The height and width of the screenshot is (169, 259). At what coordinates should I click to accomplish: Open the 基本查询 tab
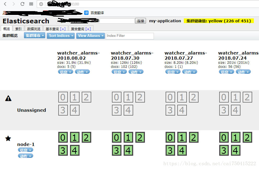pyautogui.click(x=52, y=29)
